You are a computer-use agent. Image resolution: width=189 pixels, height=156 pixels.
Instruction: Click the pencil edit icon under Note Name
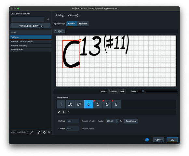tap(59, 112)
